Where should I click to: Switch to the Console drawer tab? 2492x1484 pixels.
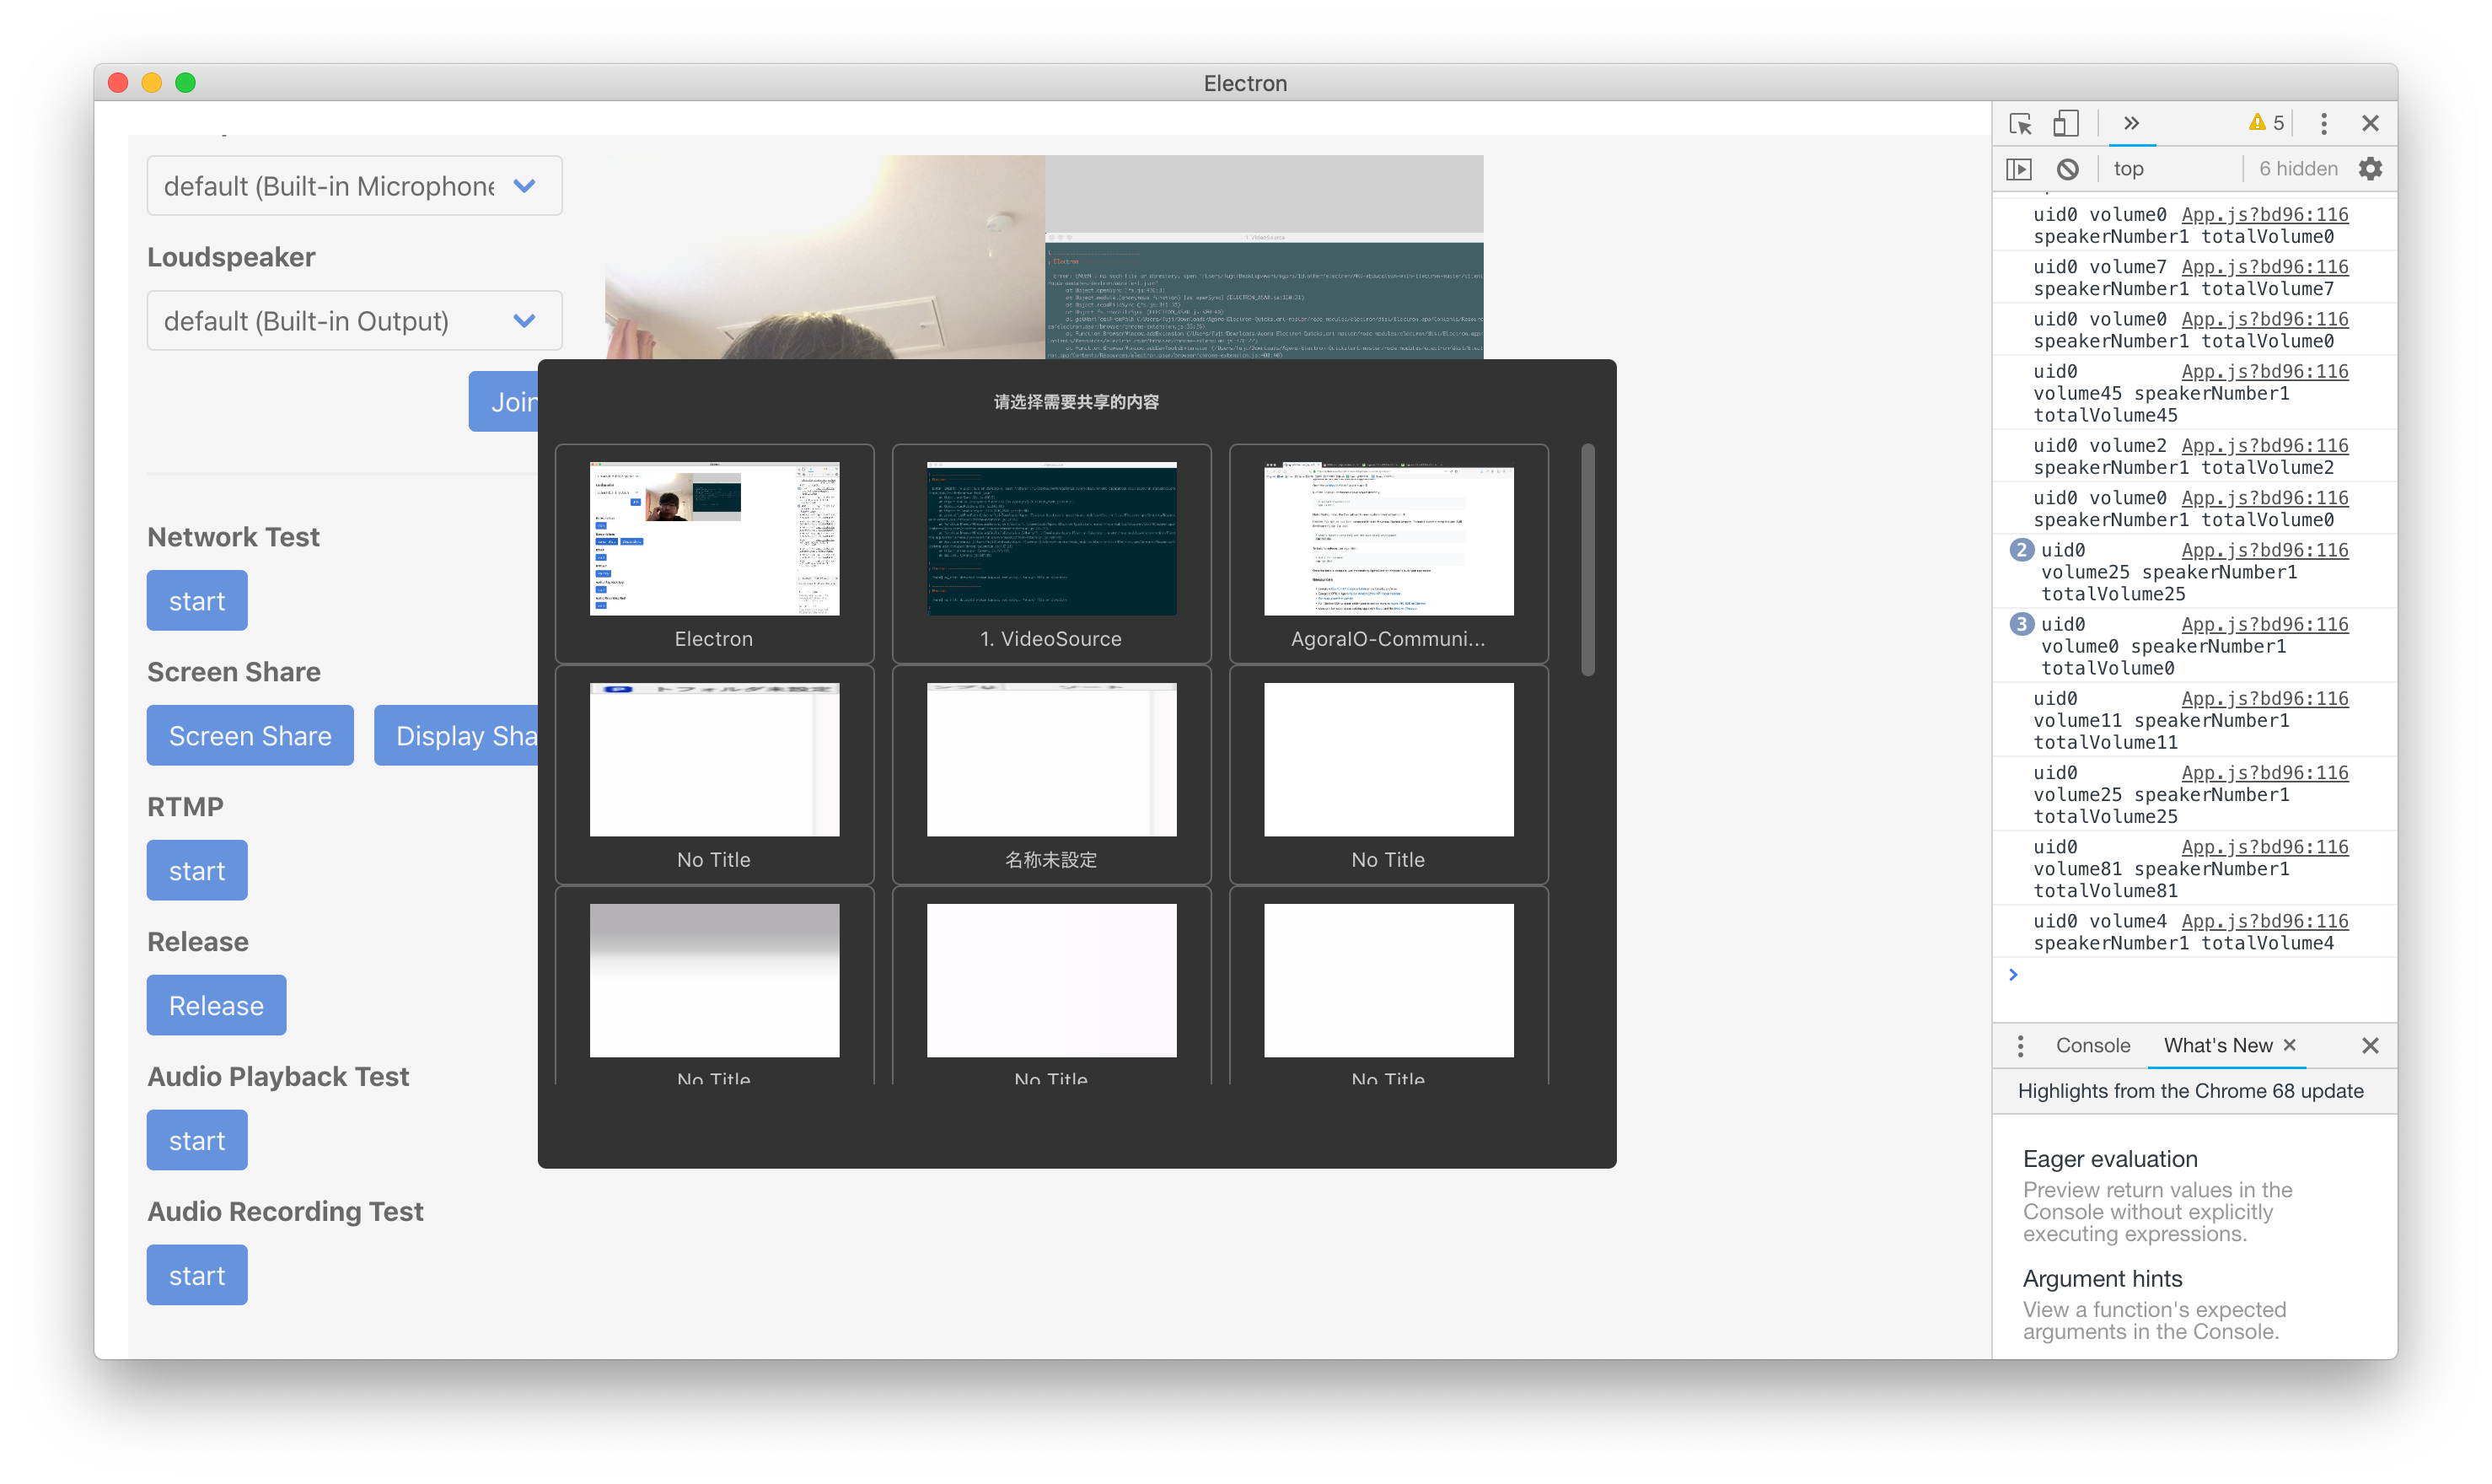coord(2092,1045)
